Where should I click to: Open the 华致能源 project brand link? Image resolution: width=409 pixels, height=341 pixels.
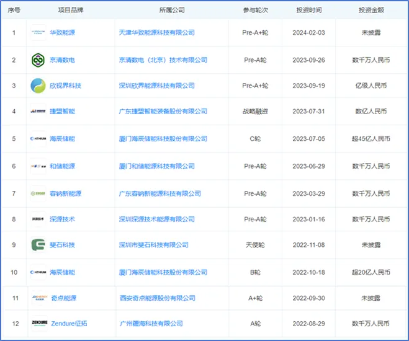pyautogui.click(x=62, y=32)
